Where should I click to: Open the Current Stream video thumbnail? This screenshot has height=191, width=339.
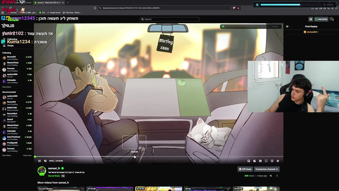pyautogui.click(x=61, y=189)
